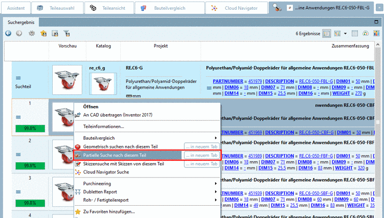Open the settings gear icon in toolbar
Viewport: 384px width, 218px height.
[x=32, y=33]
